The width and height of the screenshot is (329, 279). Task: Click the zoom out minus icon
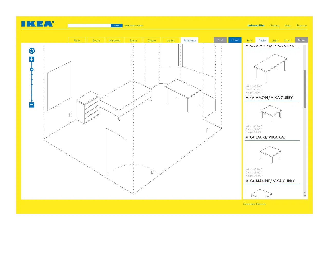(32, 105)
